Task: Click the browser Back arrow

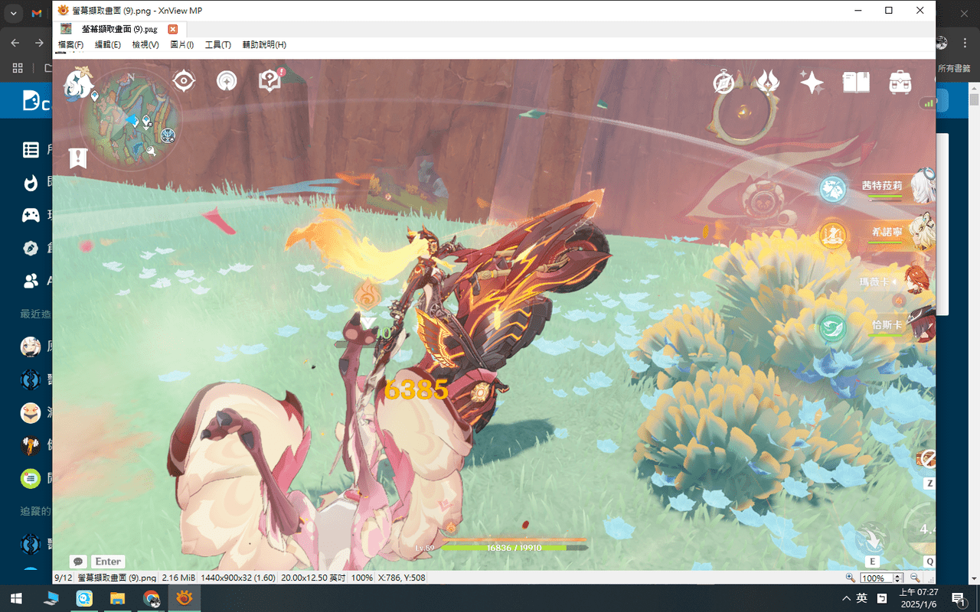Action: click(x=16, y=43)
